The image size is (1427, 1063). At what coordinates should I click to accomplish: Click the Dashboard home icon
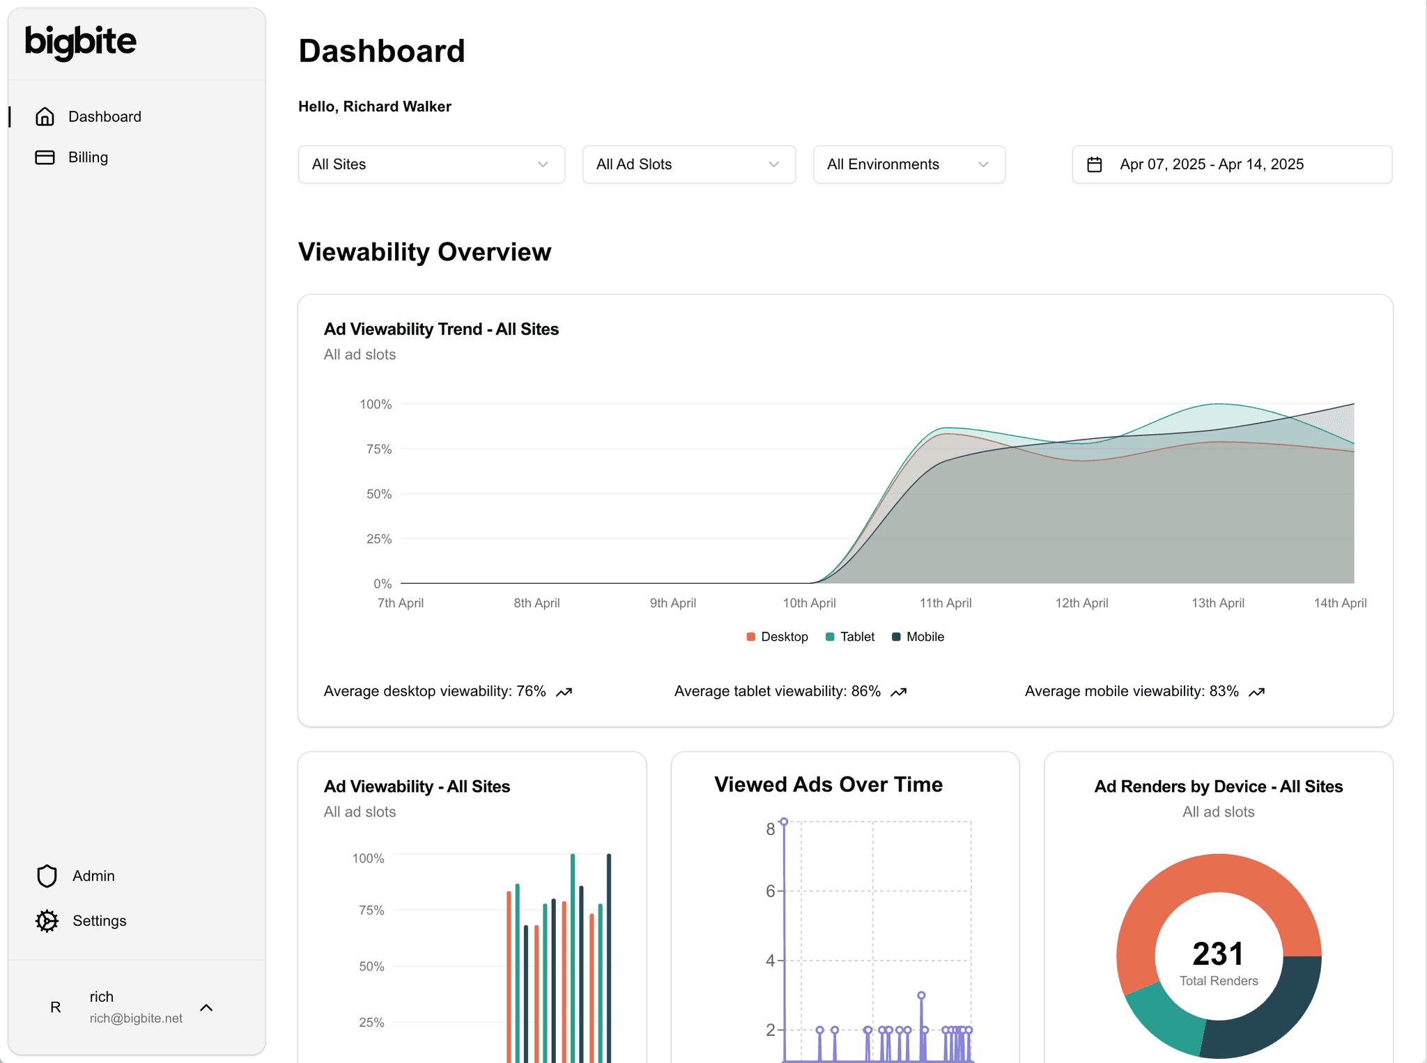point(45,116)
